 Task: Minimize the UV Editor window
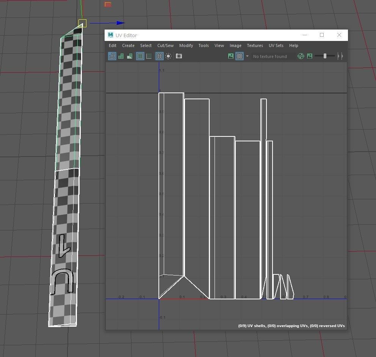(305, 35)
